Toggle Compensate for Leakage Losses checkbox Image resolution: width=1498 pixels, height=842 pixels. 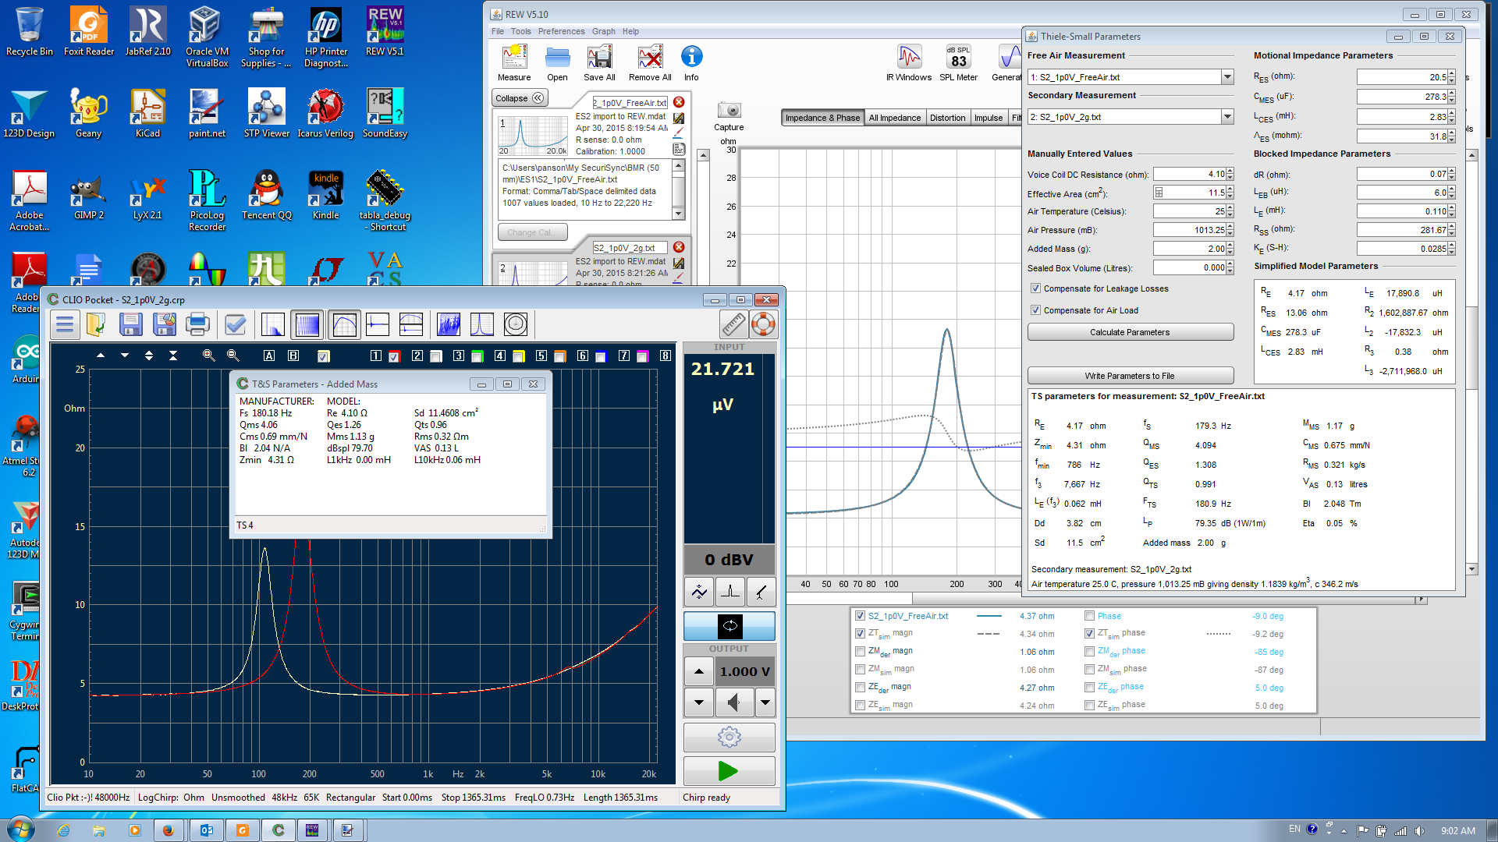click(1035, 288)
